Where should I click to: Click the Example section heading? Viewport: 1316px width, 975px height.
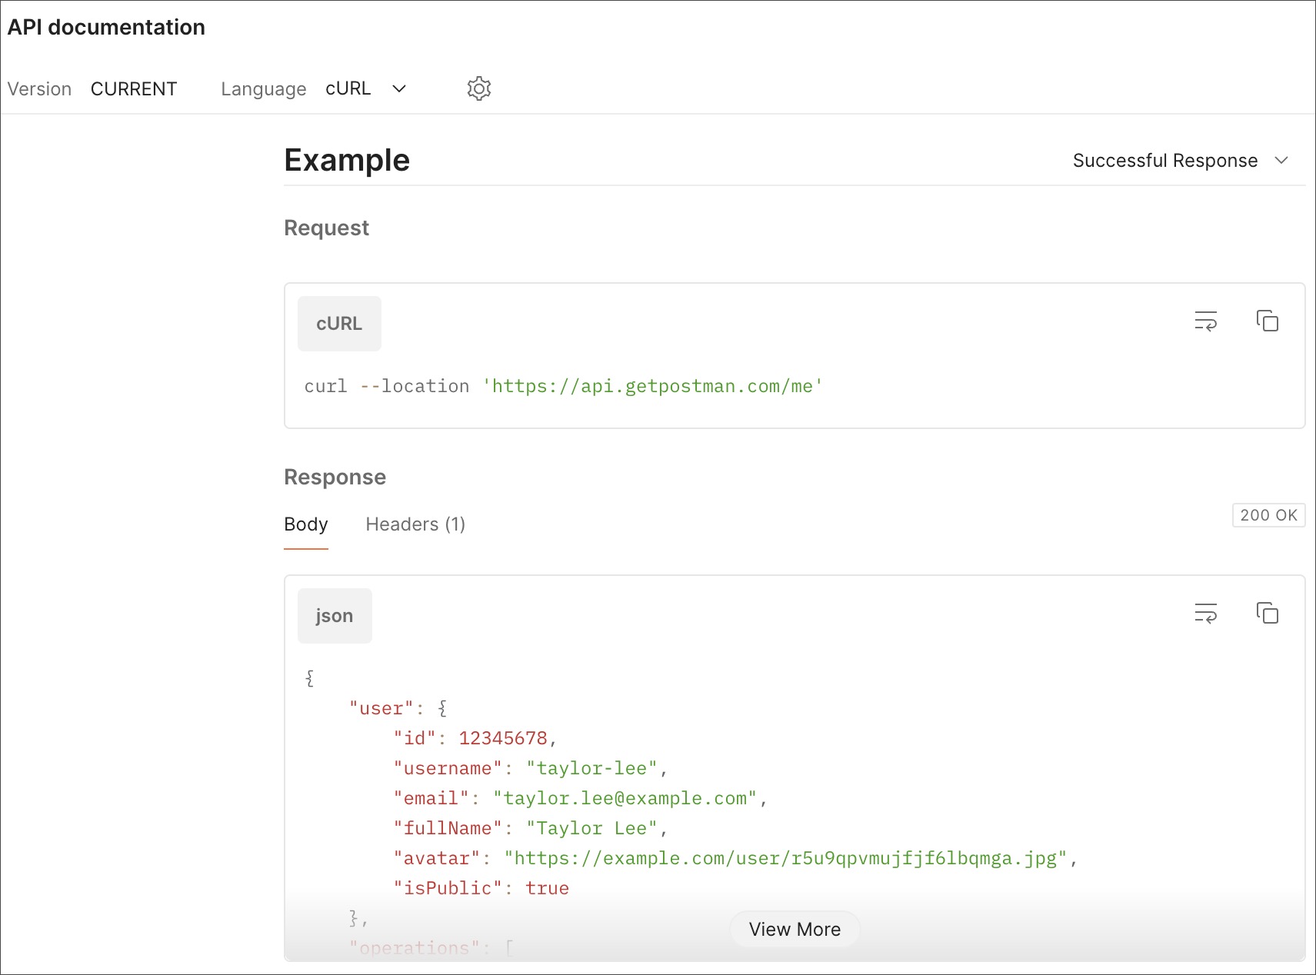pyautogui.click(x=346, y=160)
